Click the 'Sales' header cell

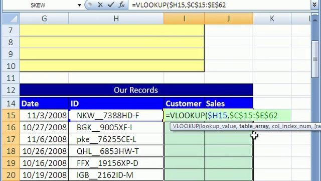pyautogui.click(x=229, y=104)
